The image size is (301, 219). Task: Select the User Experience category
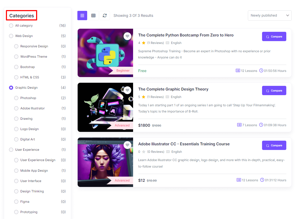tap(11, 150)
